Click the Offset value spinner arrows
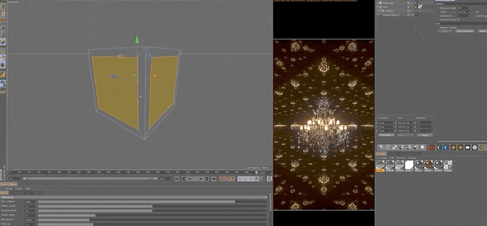The image size is (487, 226). click(469, 12)
